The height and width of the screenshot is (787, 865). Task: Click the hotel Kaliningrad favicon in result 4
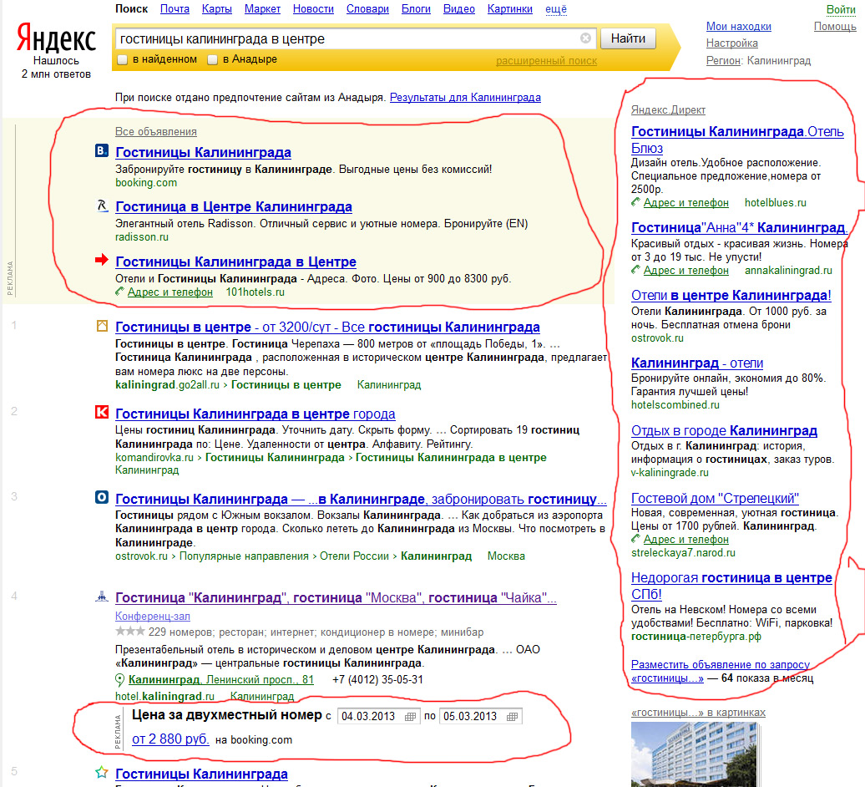point(102,596)
